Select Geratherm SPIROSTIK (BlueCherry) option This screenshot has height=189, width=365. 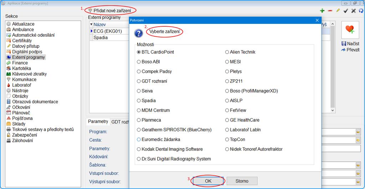pos(174,130)
